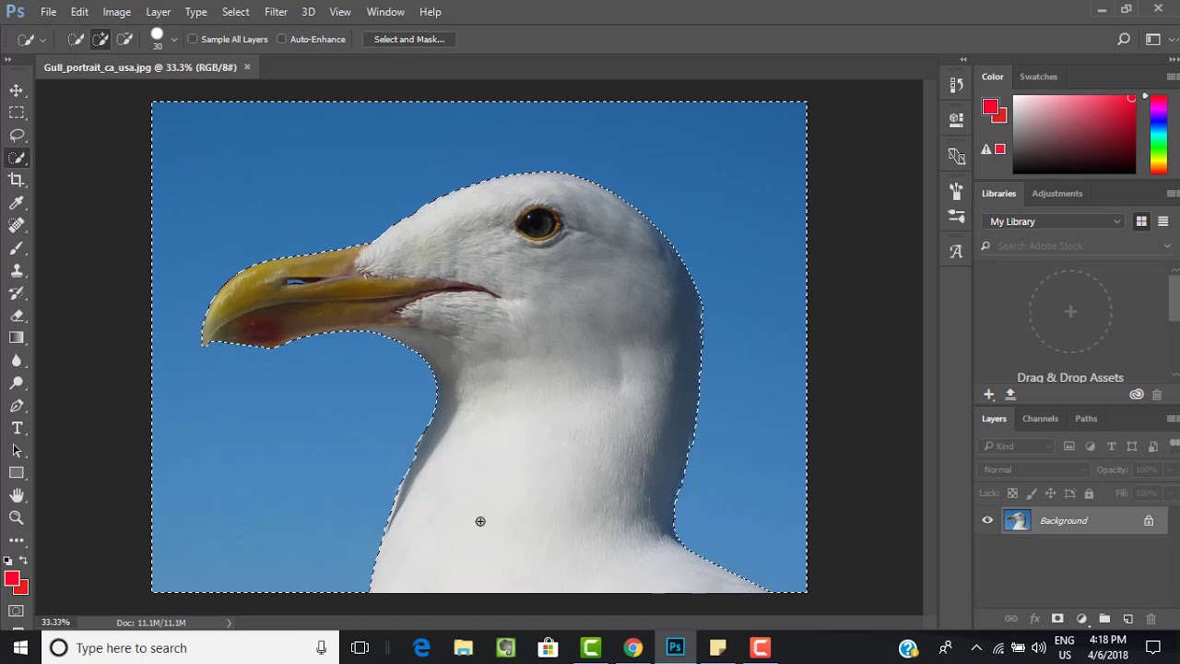1180x664 pixels.
Task: Select the Dodge tool
Action: (x=17, y=383)
